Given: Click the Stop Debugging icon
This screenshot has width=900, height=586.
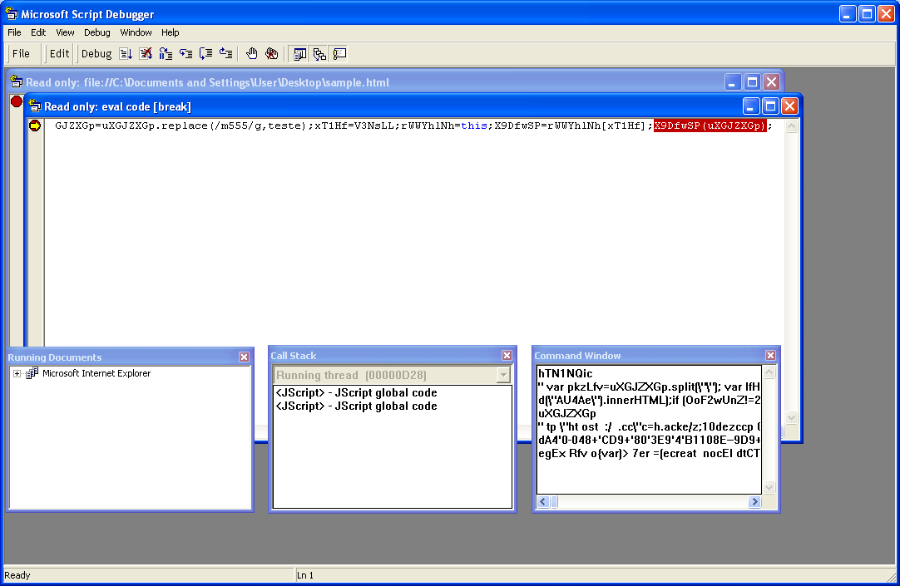Looking at the screenshot, I should pyautogui.click(x=146, y=54).
